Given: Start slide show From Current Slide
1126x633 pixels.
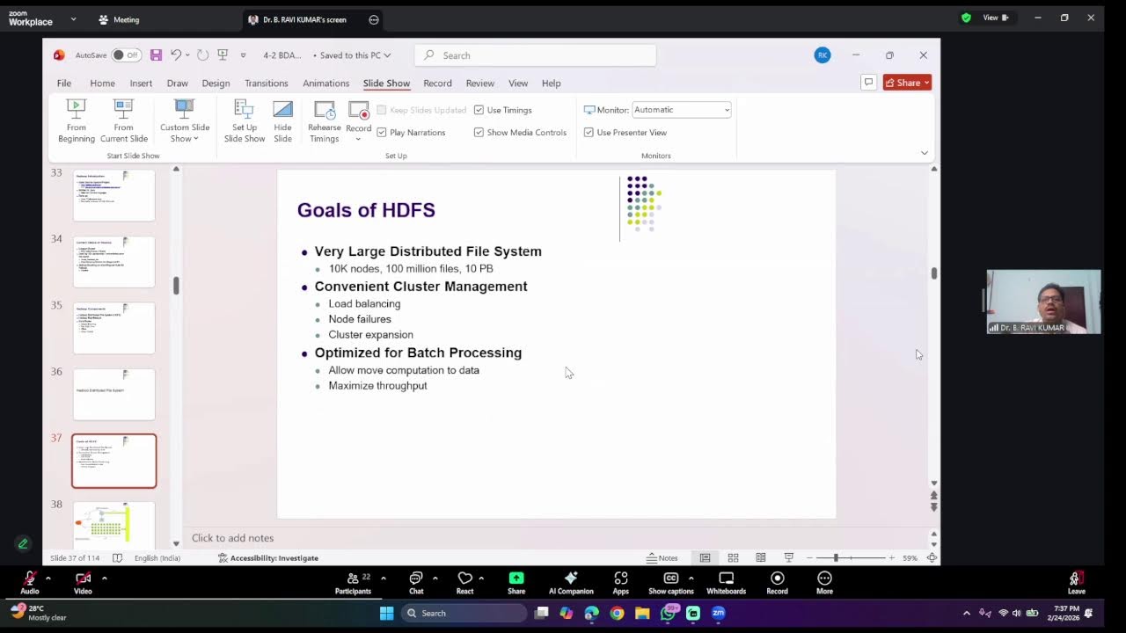Looking at the screenshot, I should 124,120.
